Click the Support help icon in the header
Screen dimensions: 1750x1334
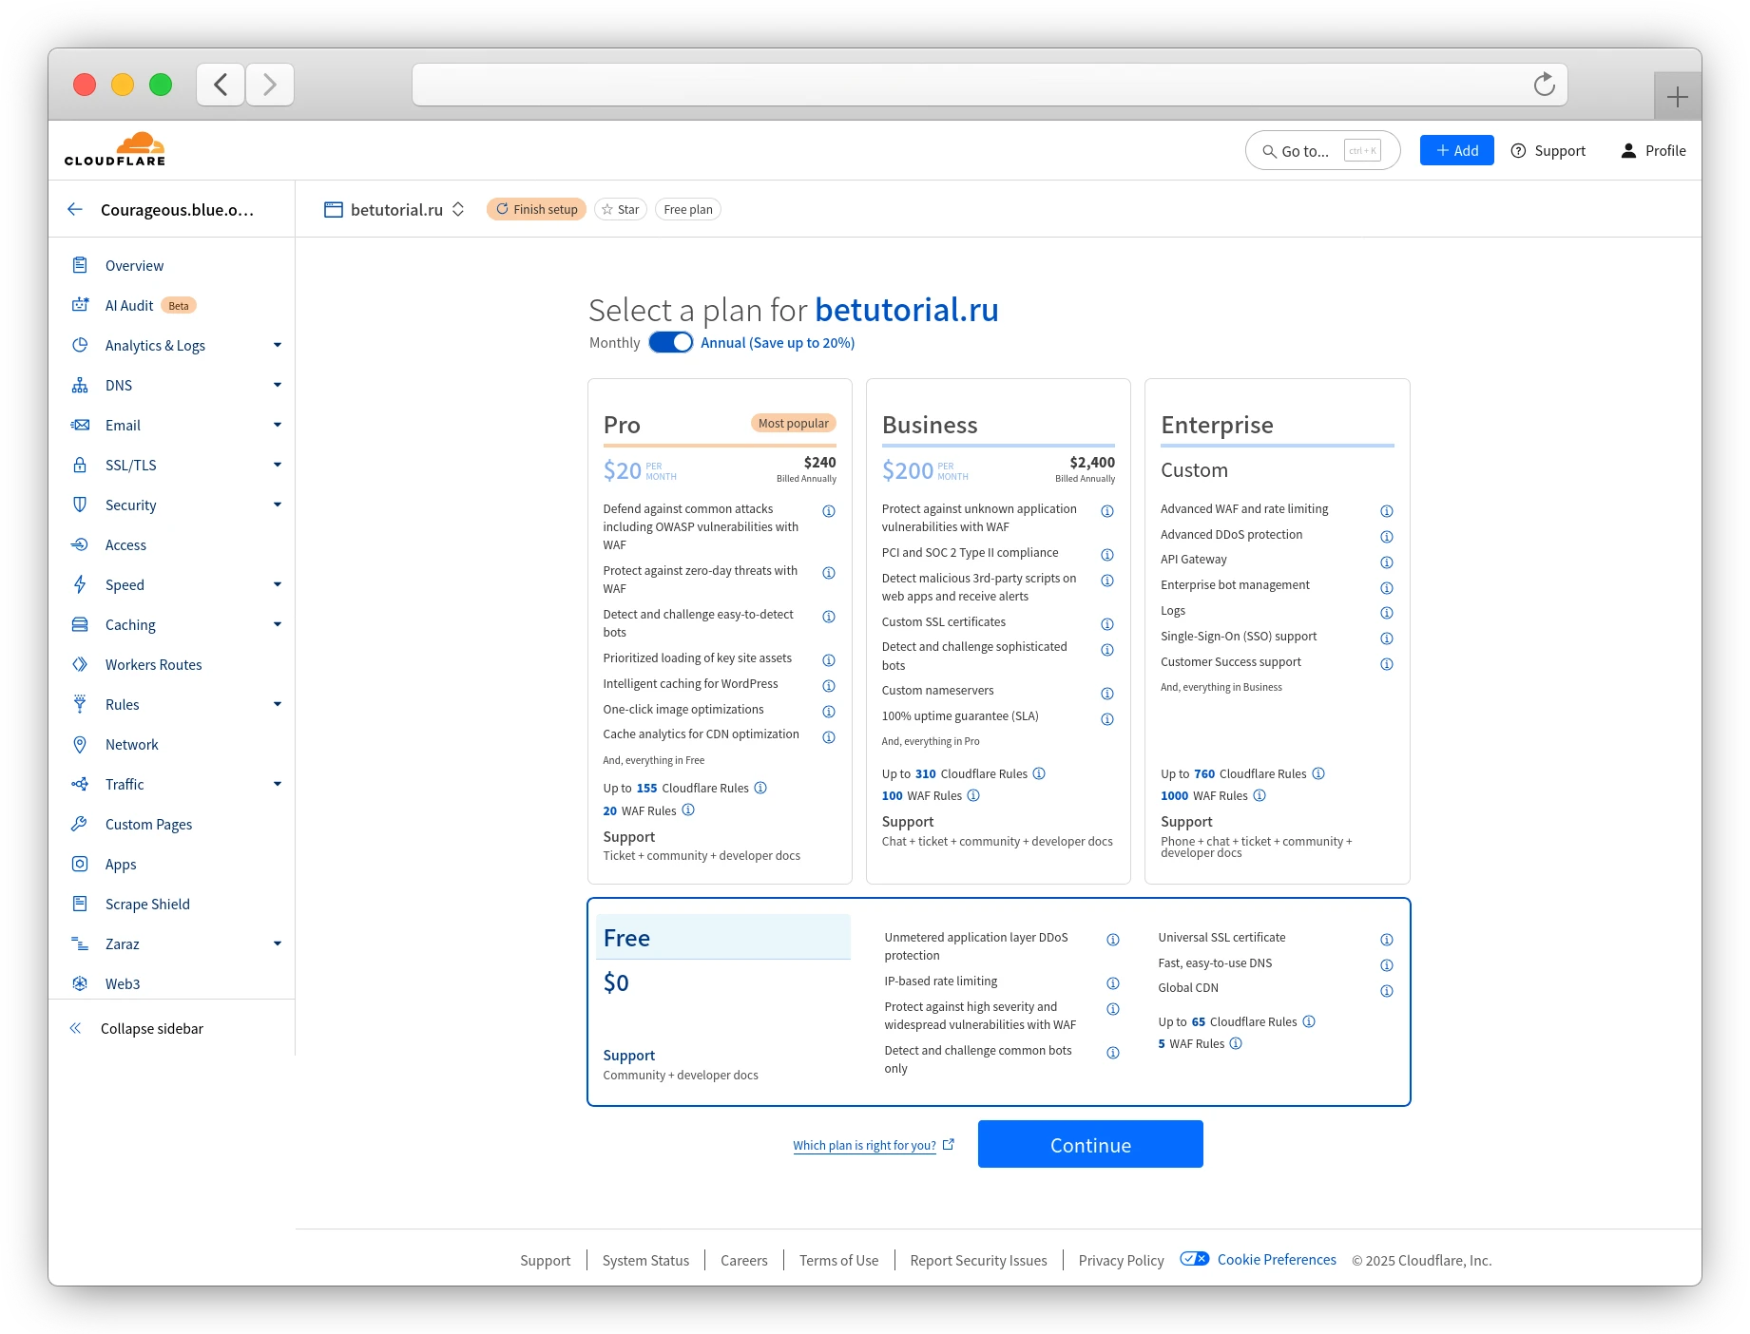click(x=1519, y=150)
